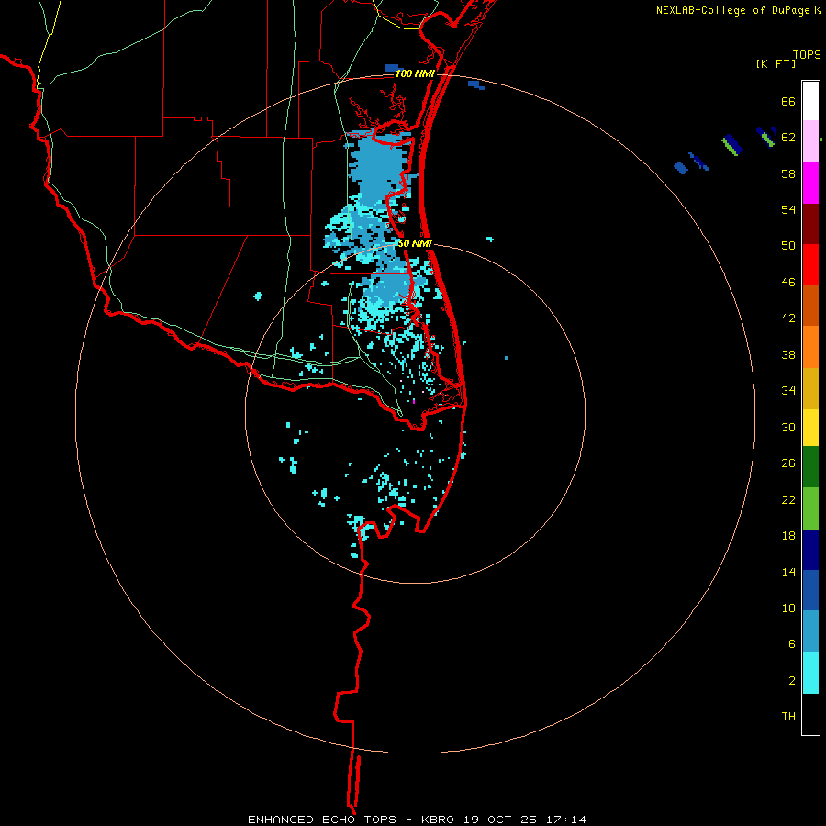Click the large light-blue echo area north of 50 NMI
The image size is (826, 826).
376,166
